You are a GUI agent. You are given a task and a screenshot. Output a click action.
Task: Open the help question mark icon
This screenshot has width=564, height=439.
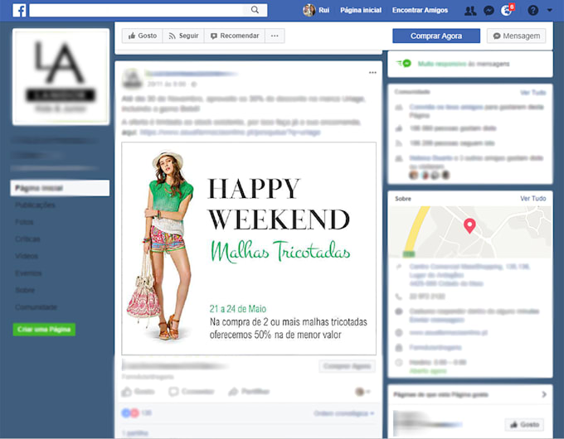point(533,11)
